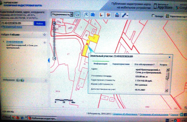The image size is (187, 122).
Task: Toggle the Легенда checkbox
Action: [153, 16]
